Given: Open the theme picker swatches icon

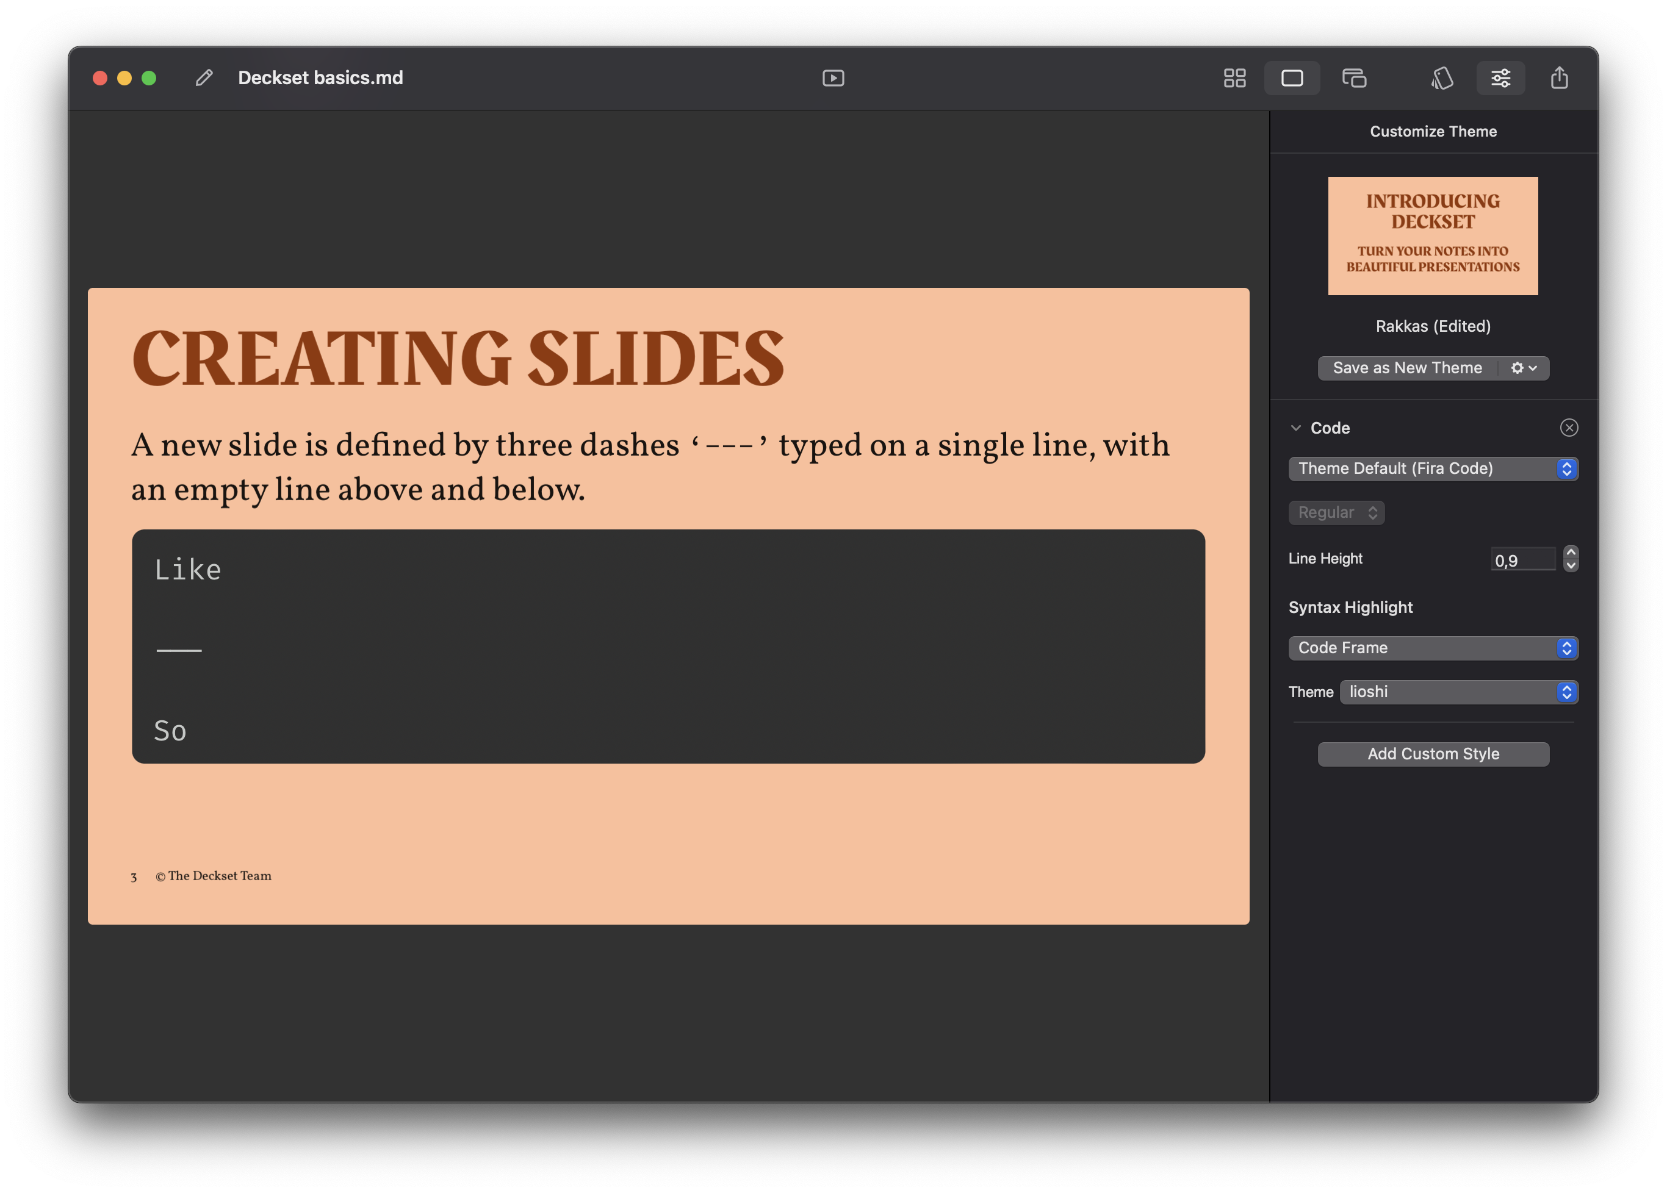Looking at the screenshot, I should pyautogui.click(x=1441, y=78).
